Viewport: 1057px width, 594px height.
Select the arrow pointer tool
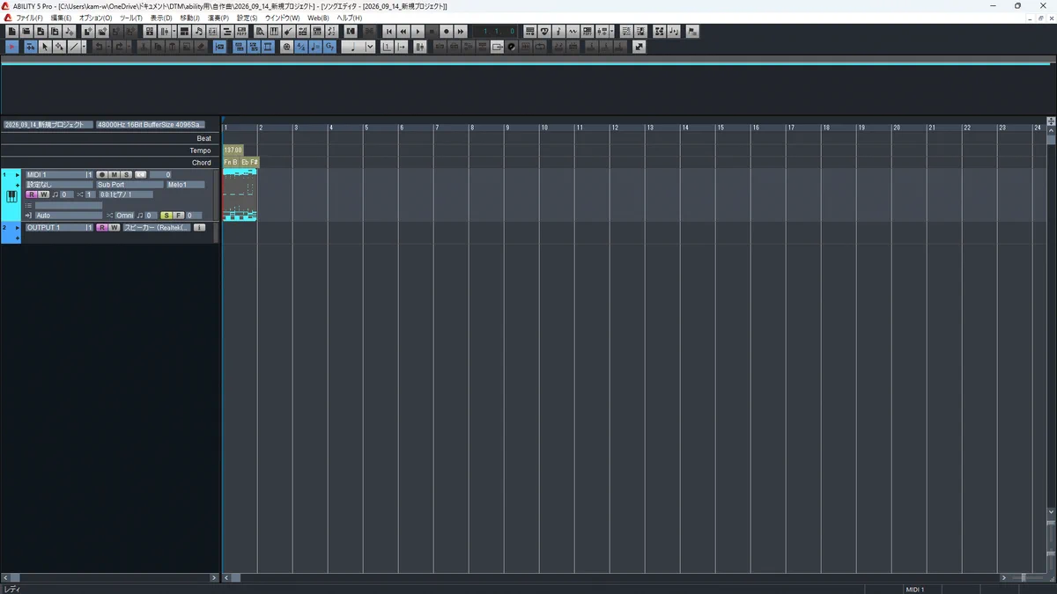coord(45,47)
